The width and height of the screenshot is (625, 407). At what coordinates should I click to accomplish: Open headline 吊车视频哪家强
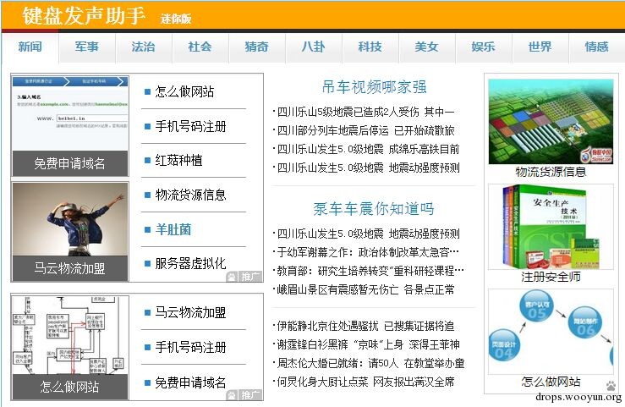375,87
